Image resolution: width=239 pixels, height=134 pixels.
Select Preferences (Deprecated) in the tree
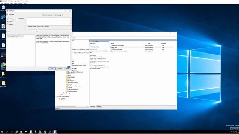(75, 86)
